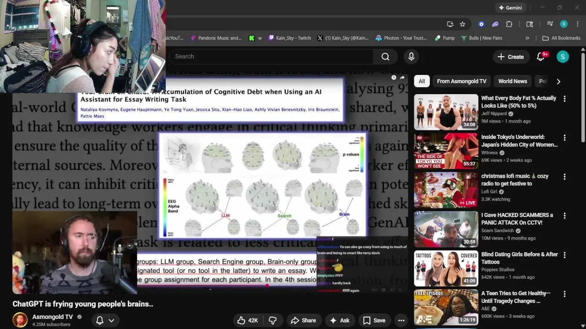Viewport: 586px width, 329px height.
Task: Open the Gemini assistant button
Action: point(510,8)
